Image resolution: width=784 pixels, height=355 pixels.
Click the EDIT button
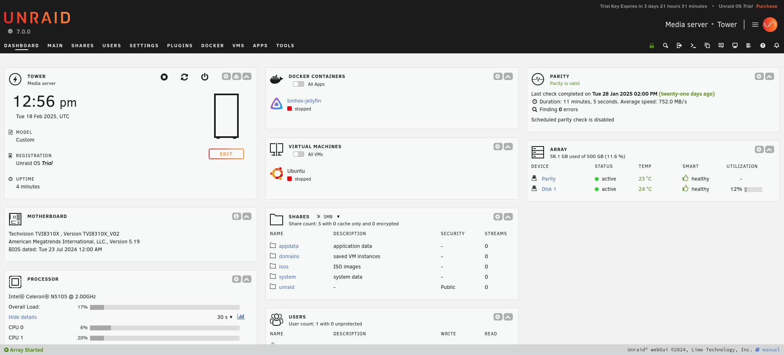click(x=226, y=154)
